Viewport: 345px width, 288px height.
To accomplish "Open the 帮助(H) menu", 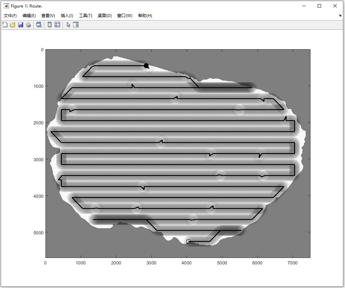I will coord(145,16).
